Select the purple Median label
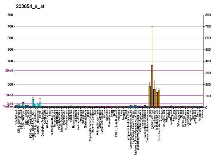 [x=8, y=107]
